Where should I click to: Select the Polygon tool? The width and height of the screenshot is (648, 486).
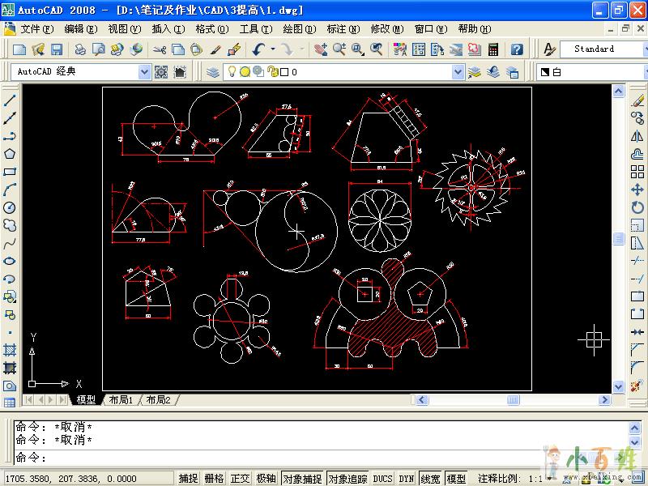point(10,154)
